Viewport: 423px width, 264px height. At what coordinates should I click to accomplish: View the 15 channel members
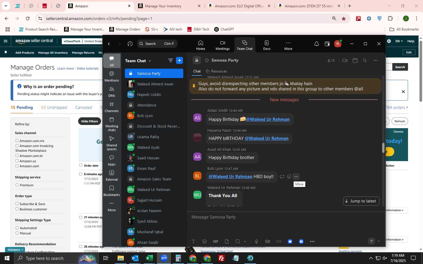pos(331,60)
